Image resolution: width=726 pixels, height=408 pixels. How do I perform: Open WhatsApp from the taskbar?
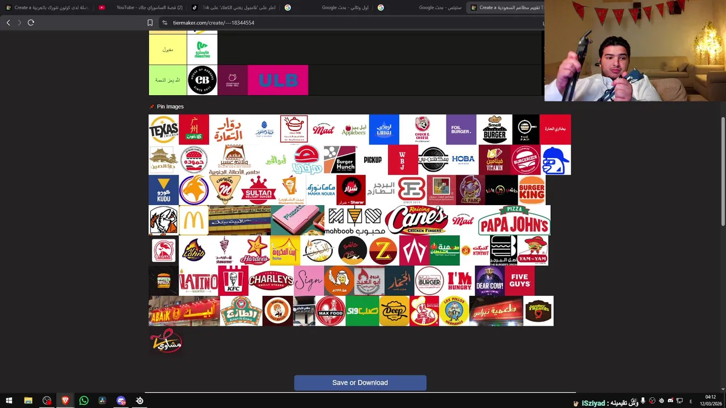point(83,401)
